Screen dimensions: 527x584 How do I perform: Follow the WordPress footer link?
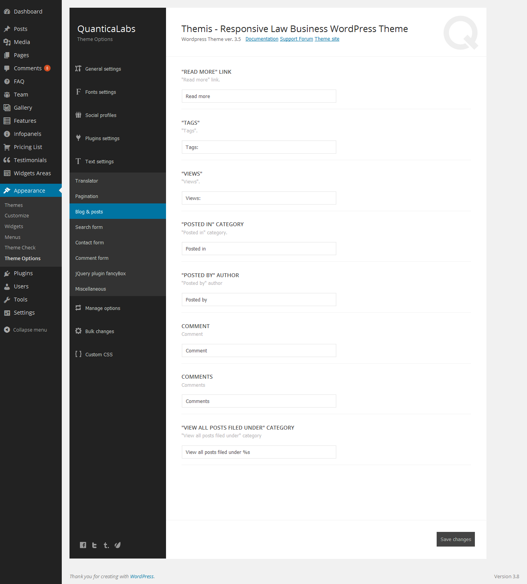click(x=142, y=577)
